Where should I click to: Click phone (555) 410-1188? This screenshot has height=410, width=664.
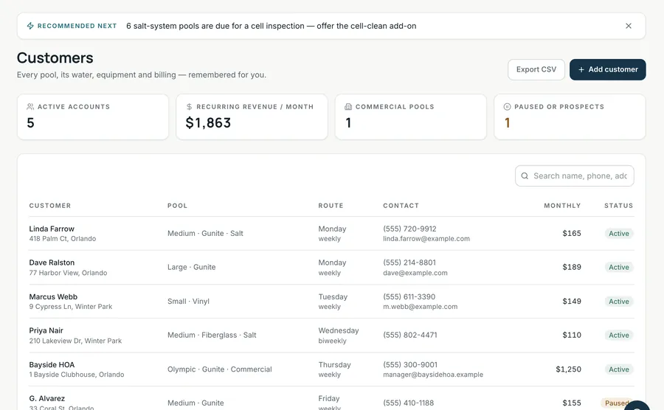(408, 403)
